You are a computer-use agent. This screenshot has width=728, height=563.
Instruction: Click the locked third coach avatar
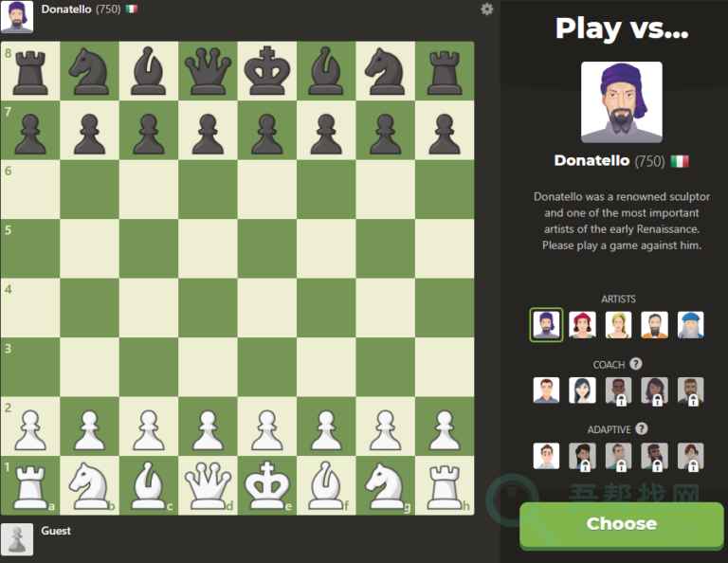(618, 390)
